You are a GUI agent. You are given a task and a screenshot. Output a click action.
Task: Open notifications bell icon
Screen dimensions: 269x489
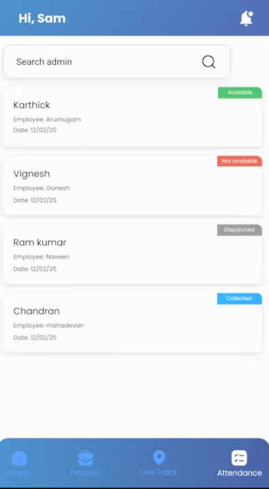click(247, 18)
